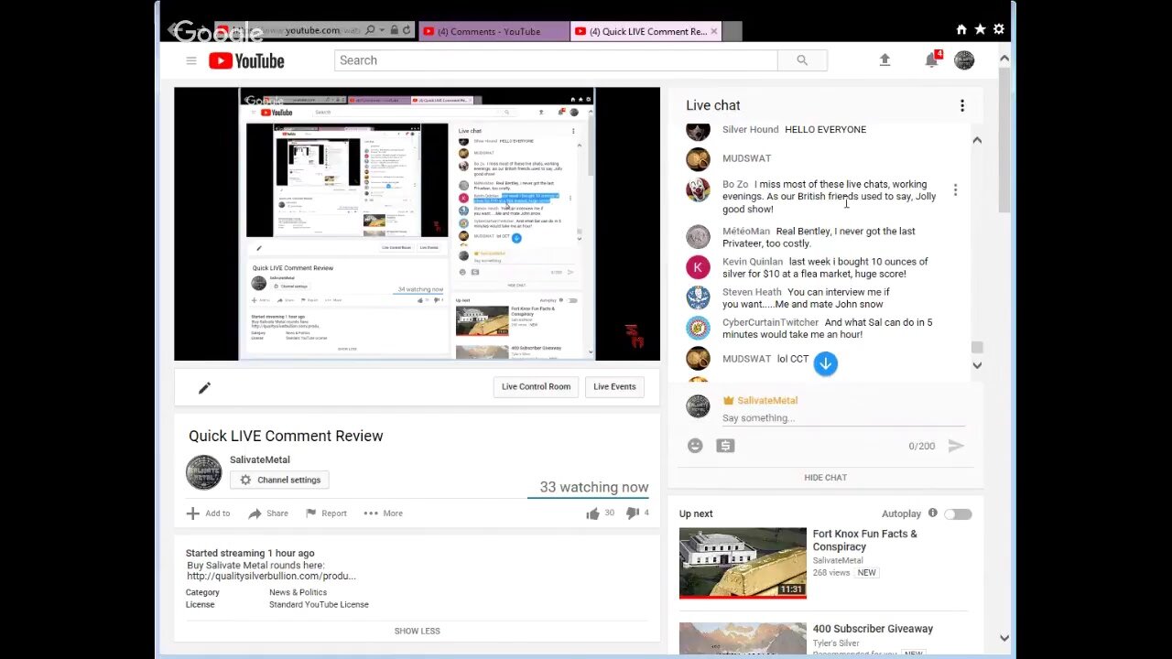Open News & Politics category link

[x=298, y=592]
